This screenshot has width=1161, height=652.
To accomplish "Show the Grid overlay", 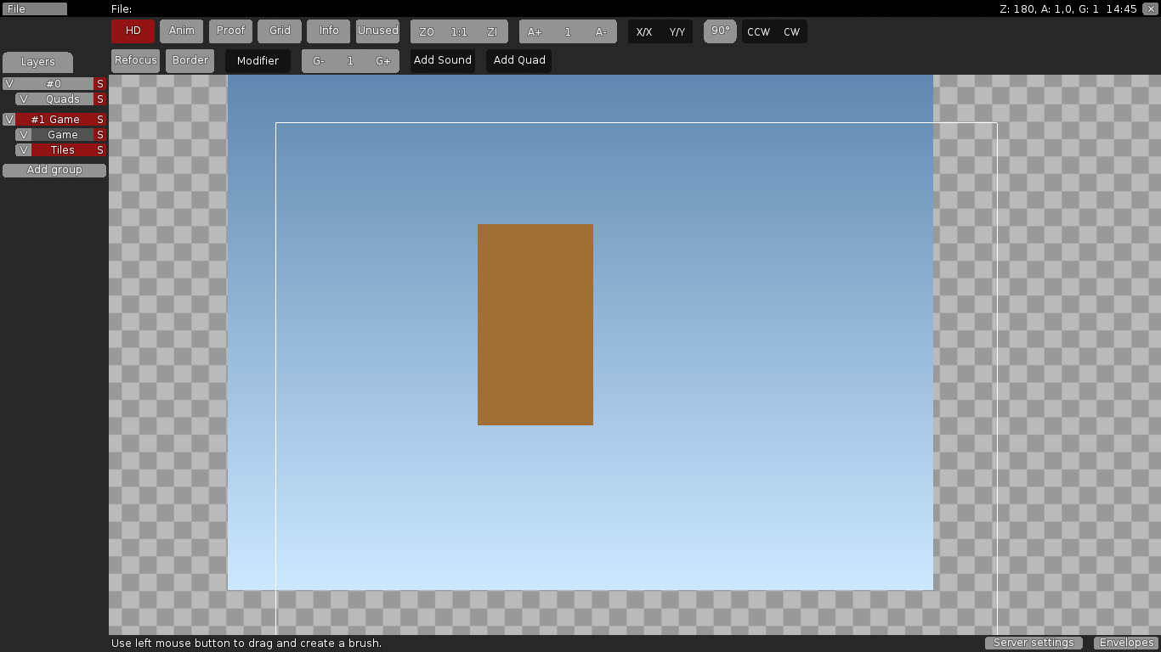I will 279,31.
